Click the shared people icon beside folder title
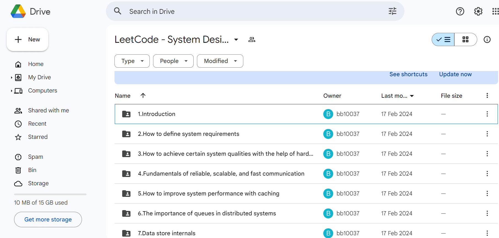The height and width of the screenshot is (238, 499). pyautogui.click(x=252, y=39)
